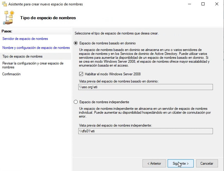Cancel the wizard with the Cancelar button
Screen dimensions: 224x171
[207, 163]
